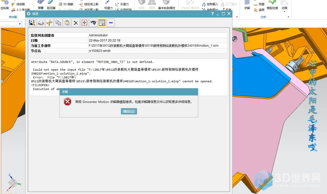Select the 线在线上副 constraint
The height and width of the screenshot is (194, 327).
click(x=89, y=4)
